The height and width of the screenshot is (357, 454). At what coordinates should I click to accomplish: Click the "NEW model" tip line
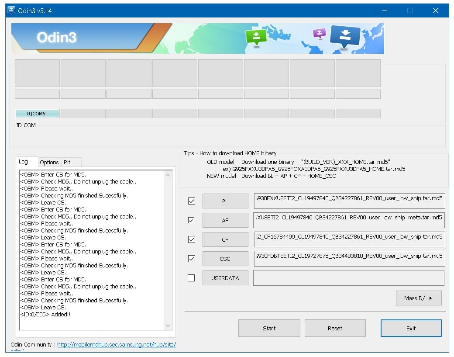(x=271, y=176)
